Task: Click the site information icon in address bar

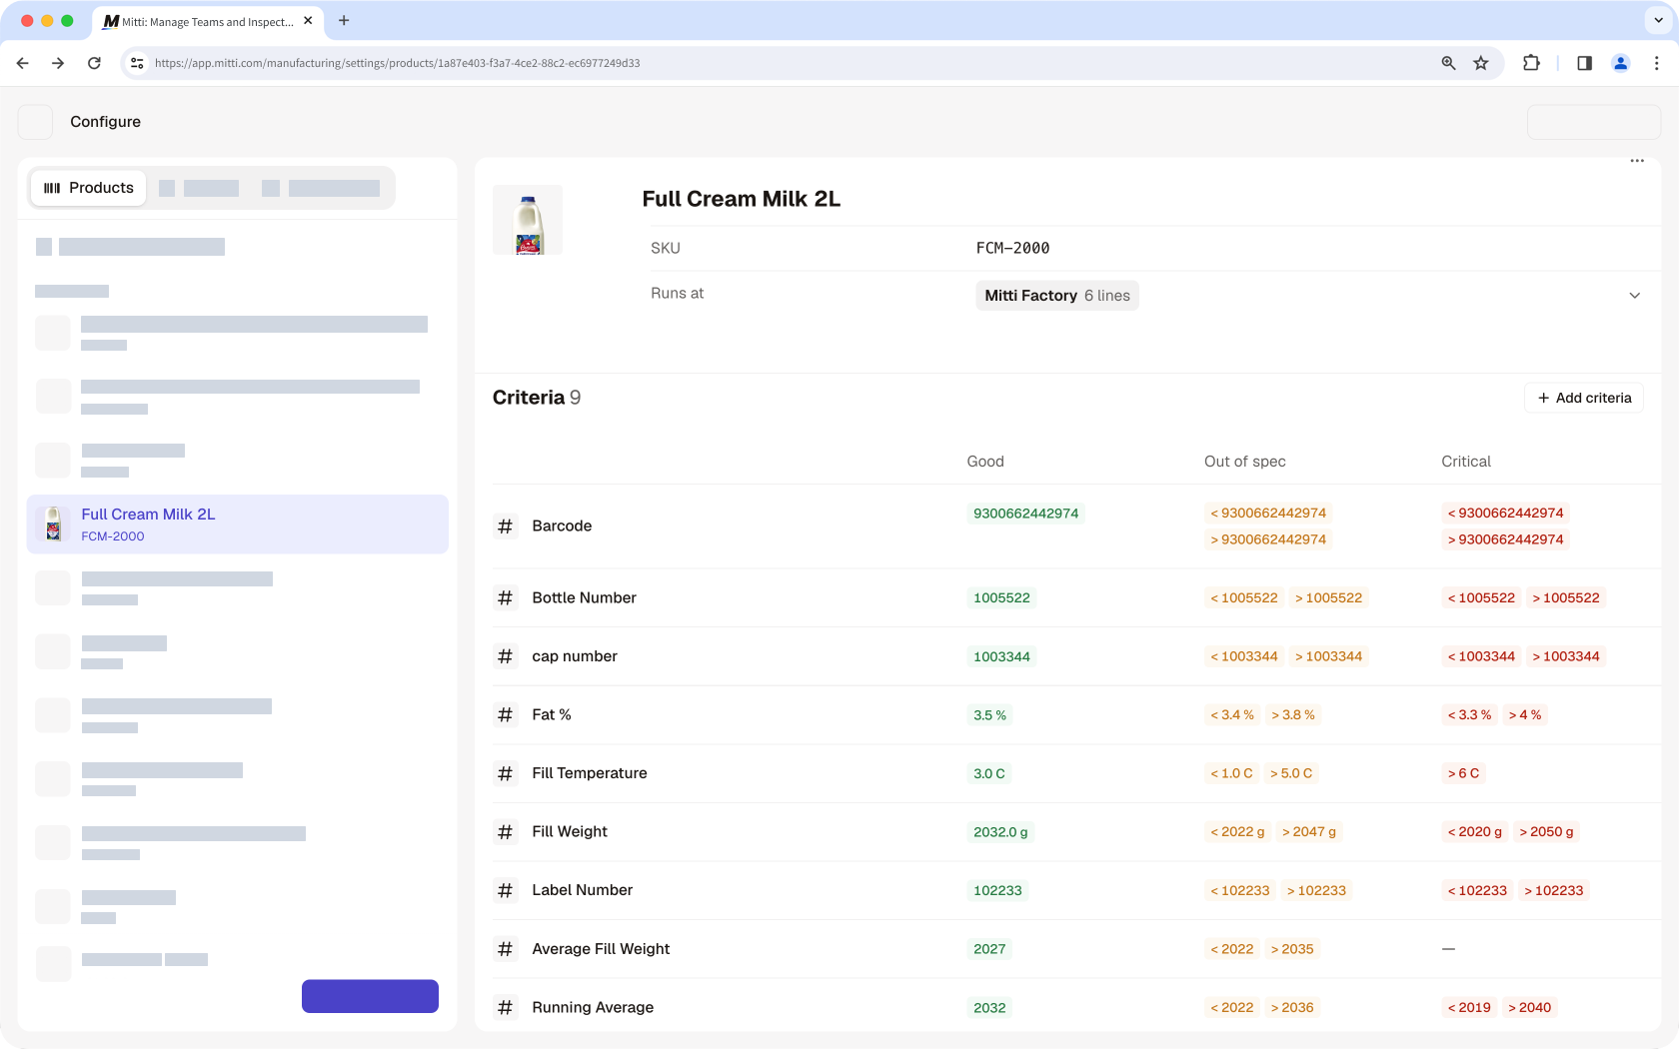Action: click(x=138, y=63)
